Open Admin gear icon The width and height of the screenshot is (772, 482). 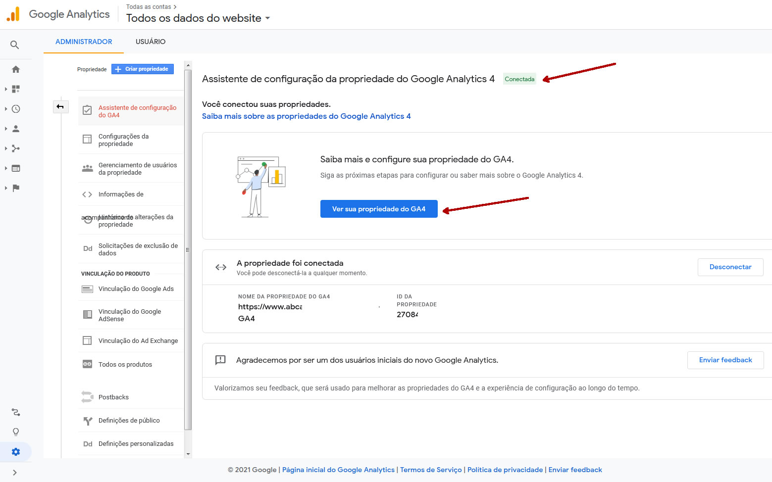tap(16, 452)
